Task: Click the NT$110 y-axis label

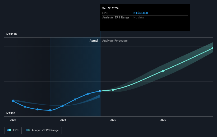Action: (x=11, y=34)
